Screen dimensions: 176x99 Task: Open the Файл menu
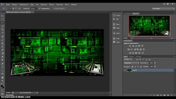tap(8, 5)
